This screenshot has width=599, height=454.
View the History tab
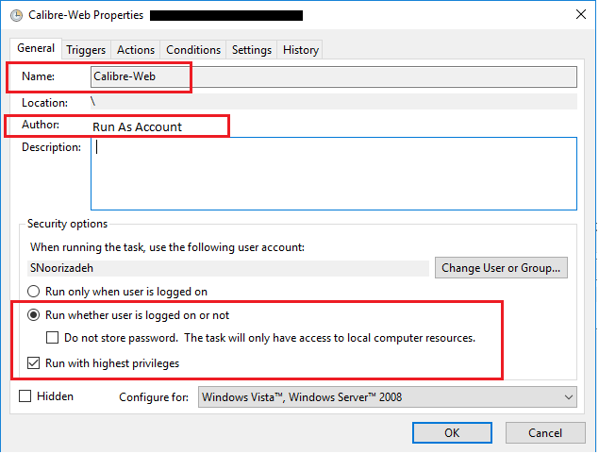pos(301,50)
